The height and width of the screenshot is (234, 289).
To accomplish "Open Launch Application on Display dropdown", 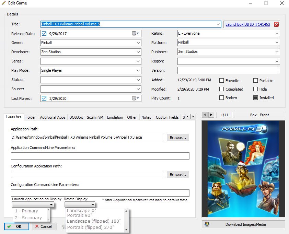I will 33,204.
